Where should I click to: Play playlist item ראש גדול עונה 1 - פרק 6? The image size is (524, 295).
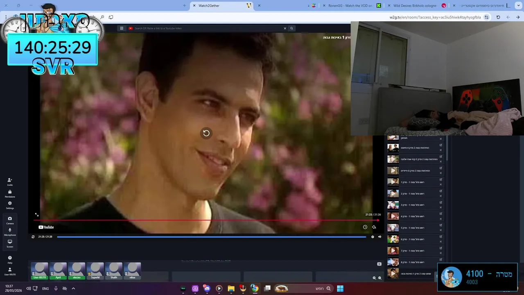coord(393,239)
